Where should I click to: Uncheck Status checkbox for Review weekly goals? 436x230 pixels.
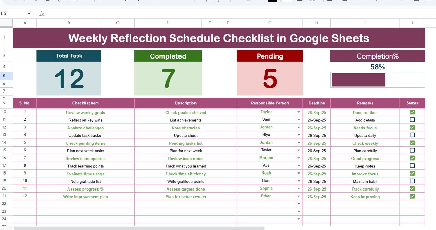[412, 112]
